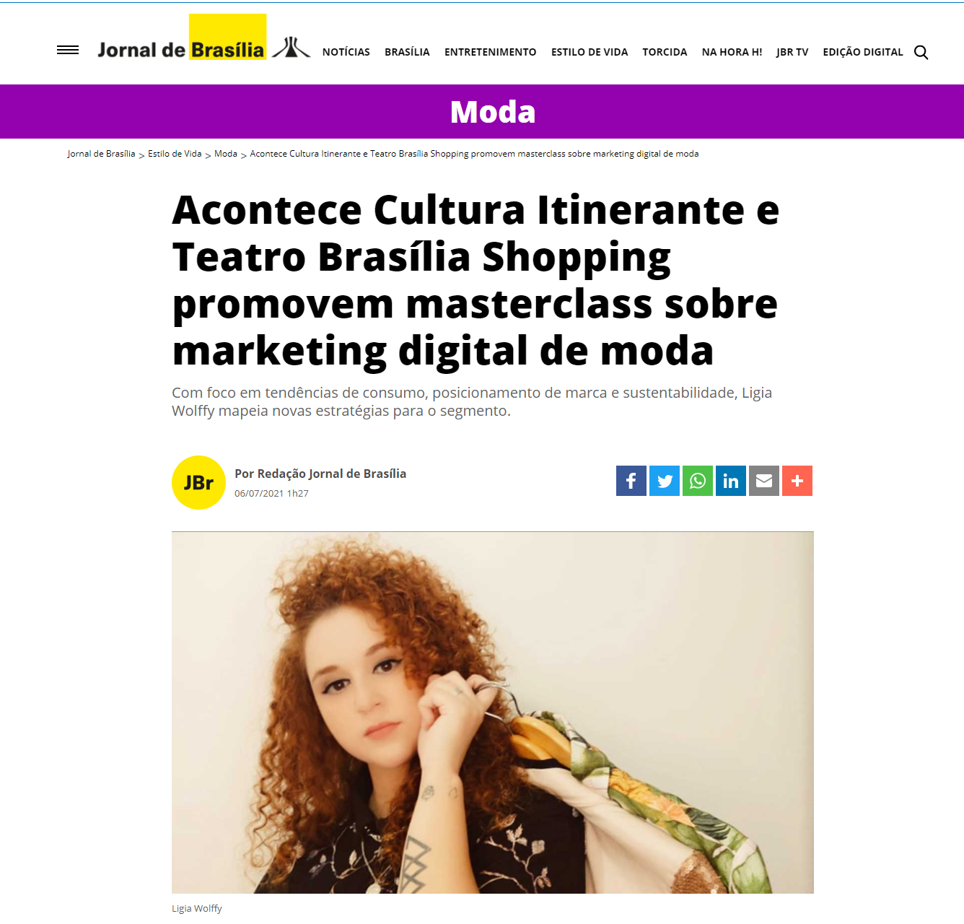Select TORCIDA in navigation
The width and height of the screenshot is (964, 924).
(665, 52)
